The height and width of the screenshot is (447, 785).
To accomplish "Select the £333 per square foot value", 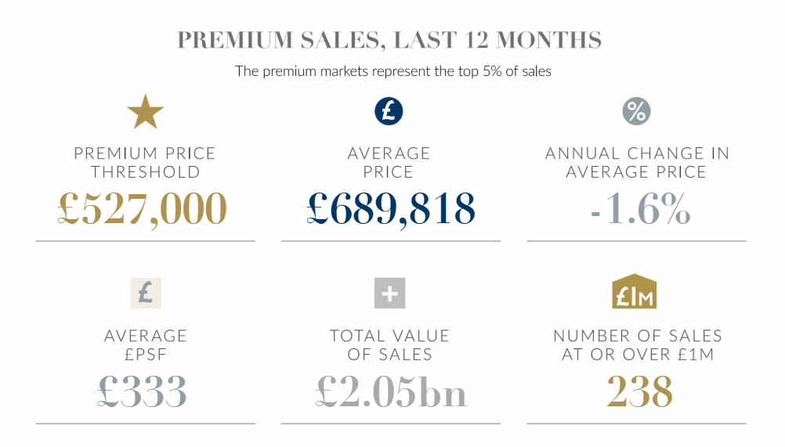I will point(143,390).
